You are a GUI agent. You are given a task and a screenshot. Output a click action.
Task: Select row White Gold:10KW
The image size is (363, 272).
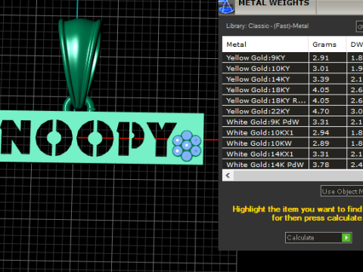tap(293, 144)
